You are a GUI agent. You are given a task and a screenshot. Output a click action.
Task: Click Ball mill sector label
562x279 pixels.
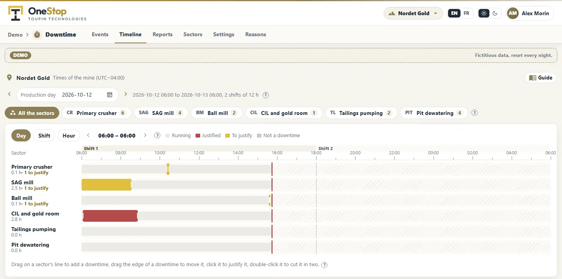coord(22,198)
